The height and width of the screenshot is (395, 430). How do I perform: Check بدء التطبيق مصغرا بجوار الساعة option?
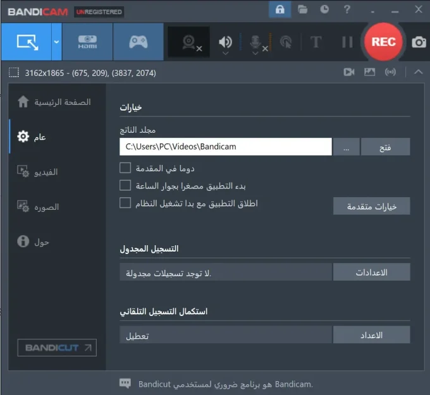pyautogui.click(x=125, y=186)
